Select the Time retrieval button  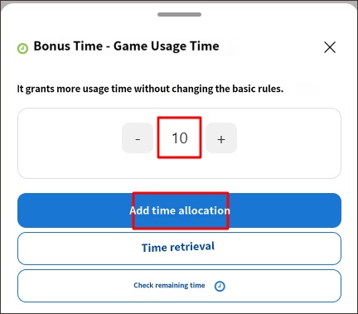(179, 249)
